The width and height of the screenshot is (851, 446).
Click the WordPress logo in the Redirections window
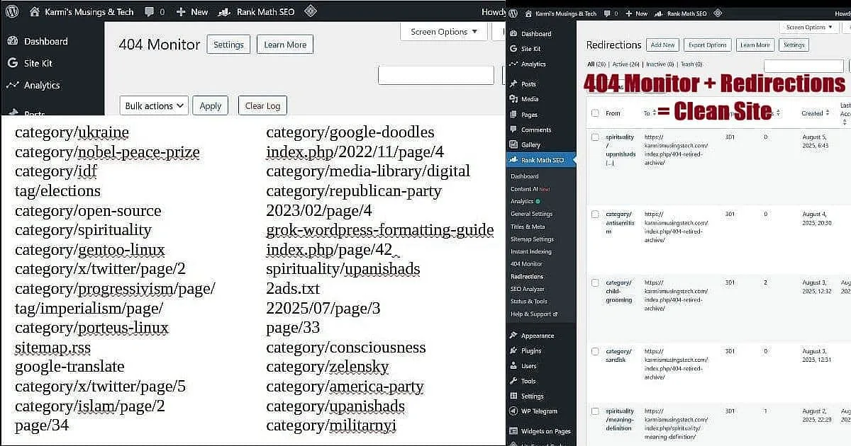[x=513, y=13]
